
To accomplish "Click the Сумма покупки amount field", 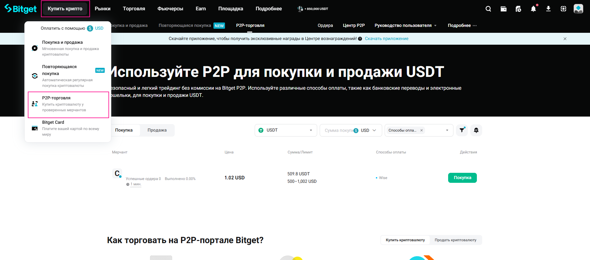I will click(x=337, y=130).
